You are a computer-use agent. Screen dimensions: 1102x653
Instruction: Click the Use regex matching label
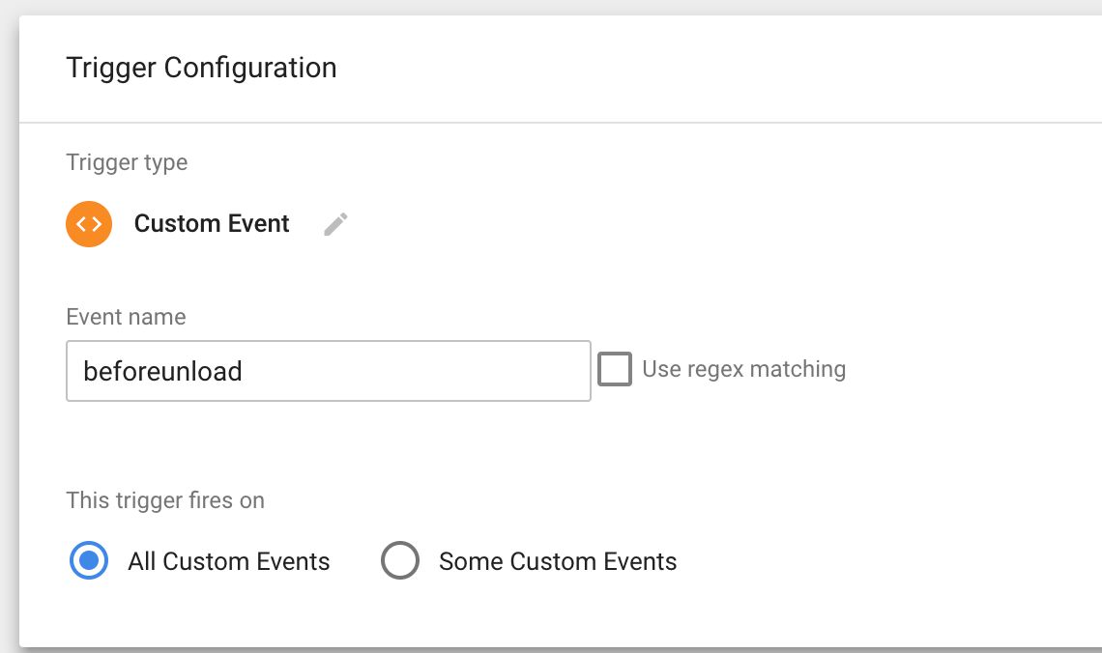tap(743, 369)
